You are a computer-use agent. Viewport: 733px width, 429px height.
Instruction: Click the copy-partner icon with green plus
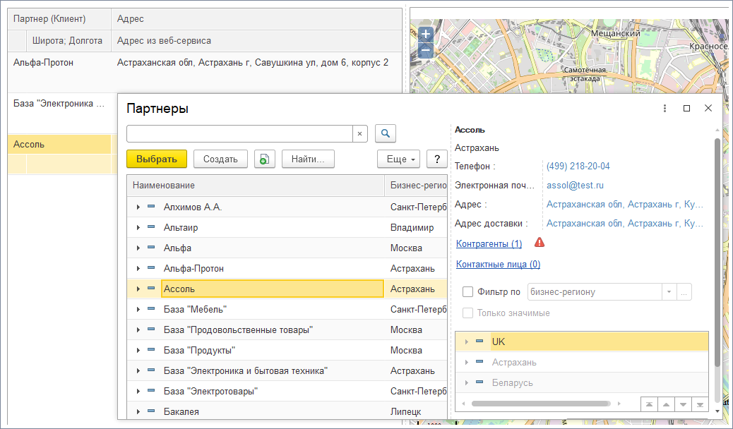[x=265, y=159]
